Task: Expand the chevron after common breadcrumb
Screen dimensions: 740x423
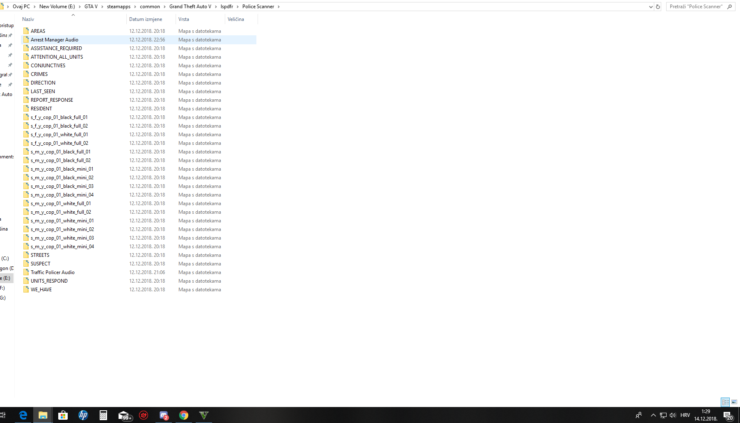Action: (x=164, y=7)
